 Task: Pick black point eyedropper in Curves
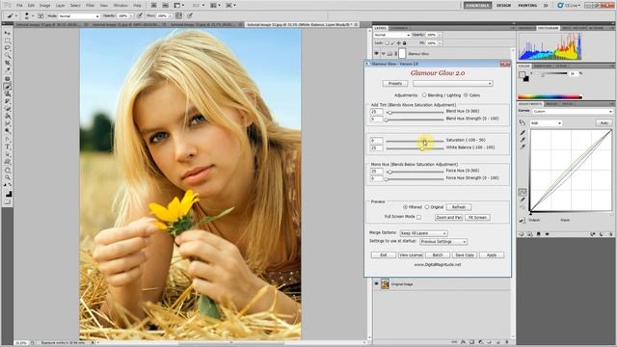(523, 133)
